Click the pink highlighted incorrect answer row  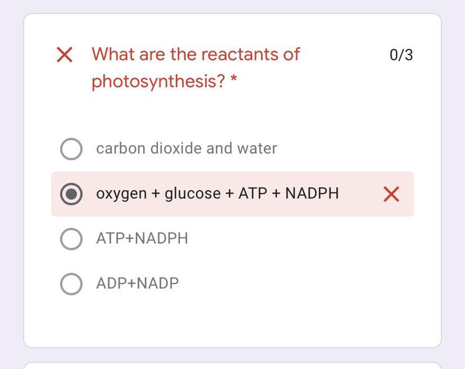360,194
